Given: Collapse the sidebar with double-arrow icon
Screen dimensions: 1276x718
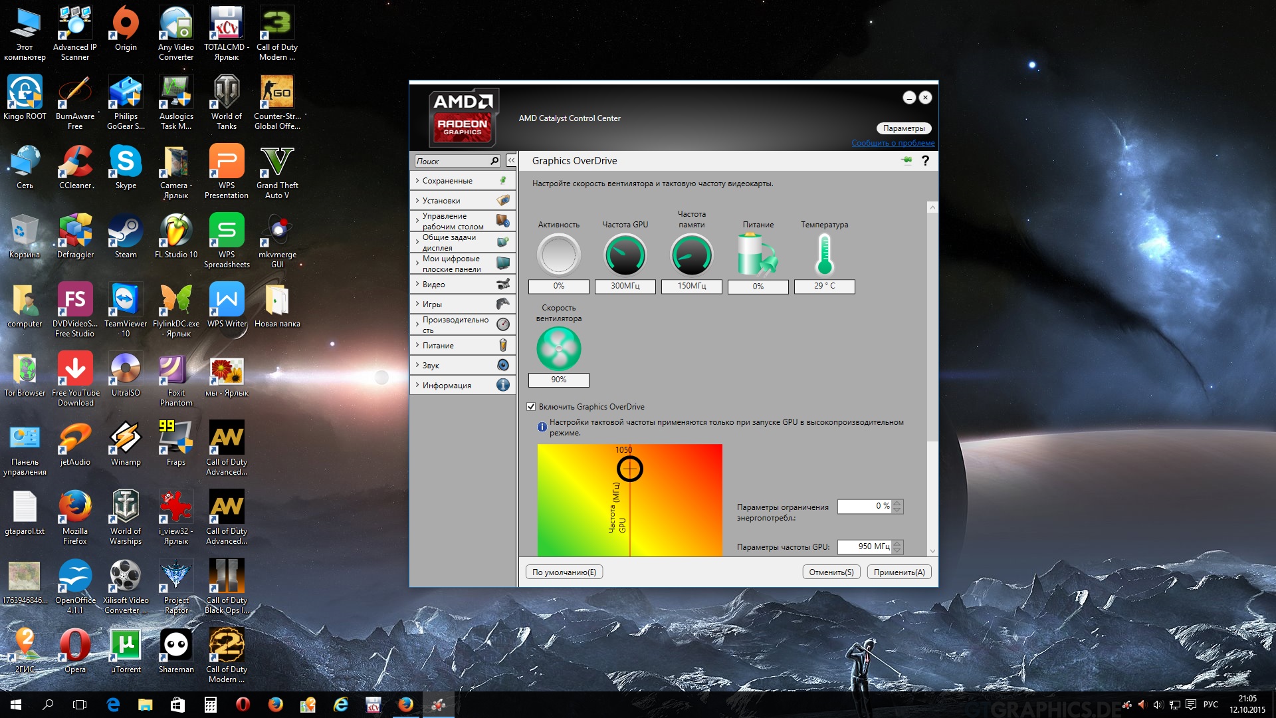Looking at the screenshot, I should pos(511,161).
